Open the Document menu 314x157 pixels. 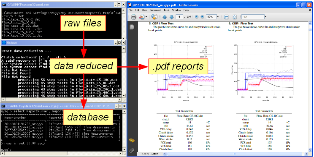click(155, 10)
